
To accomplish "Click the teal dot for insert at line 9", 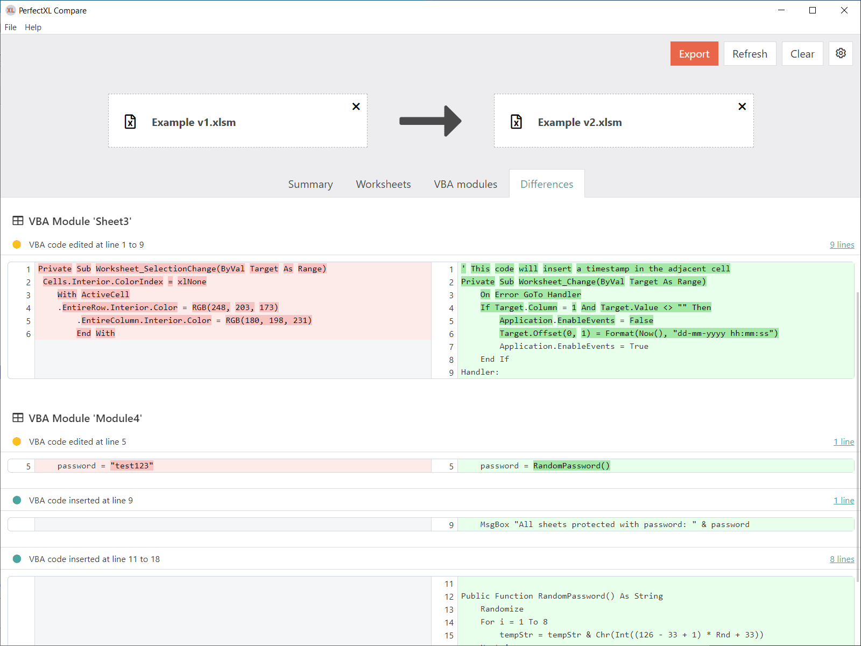I will 17,500.
